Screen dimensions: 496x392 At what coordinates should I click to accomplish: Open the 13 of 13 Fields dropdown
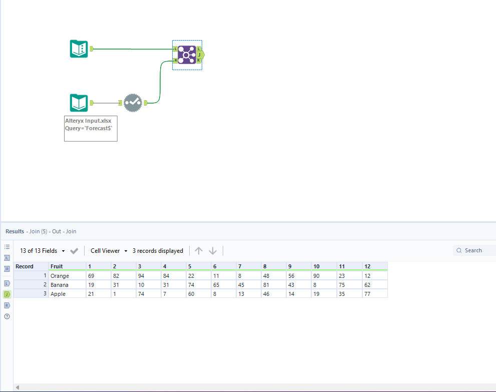tap(43, 251)
